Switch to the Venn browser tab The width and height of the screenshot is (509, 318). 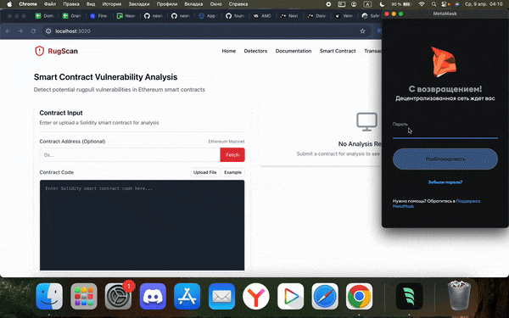click(344, 16)
